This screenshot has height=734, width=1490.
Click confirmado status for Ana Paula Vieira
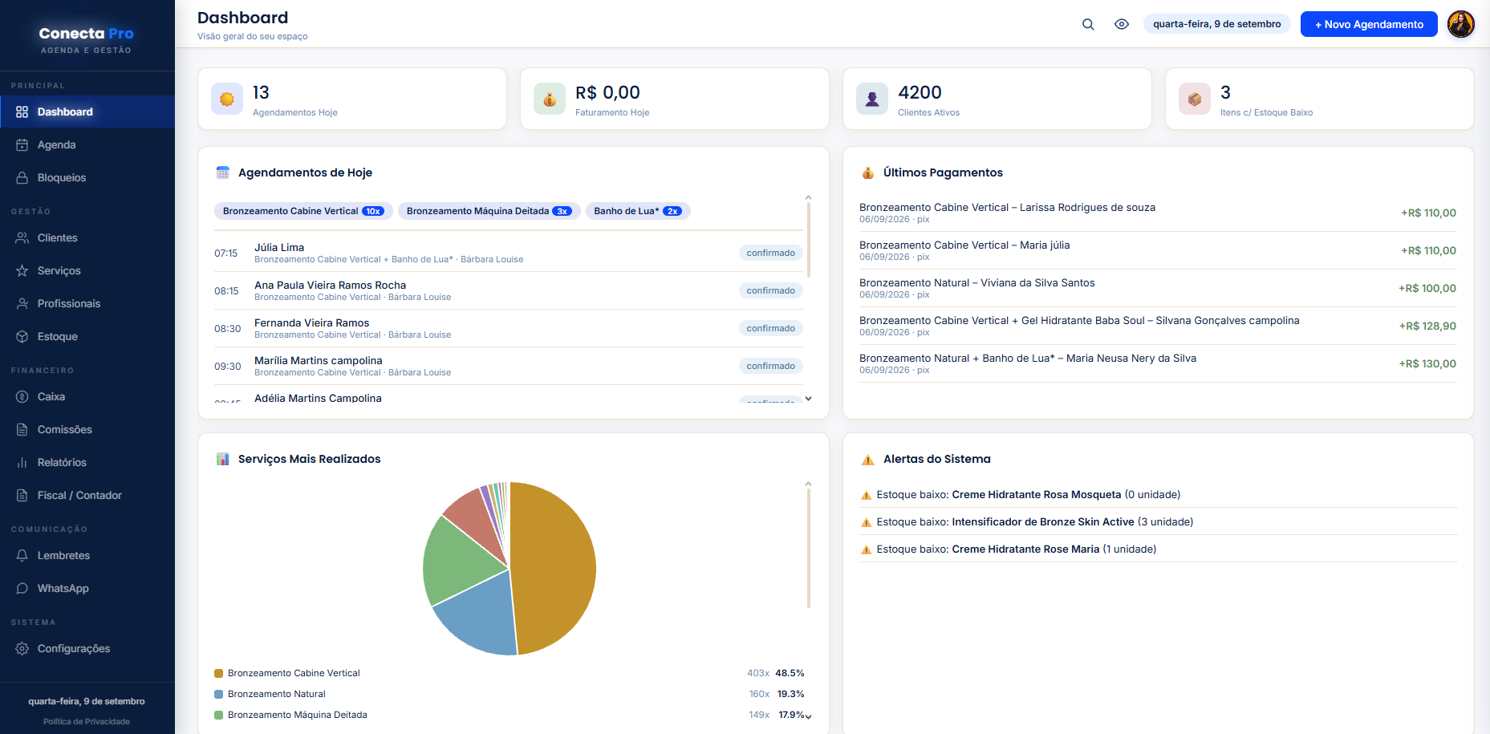(x=770, y=290)
